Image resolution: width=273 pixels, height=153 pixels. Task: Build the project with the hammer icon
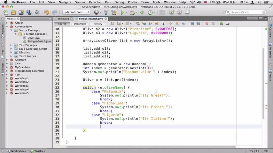coord(106,12)
